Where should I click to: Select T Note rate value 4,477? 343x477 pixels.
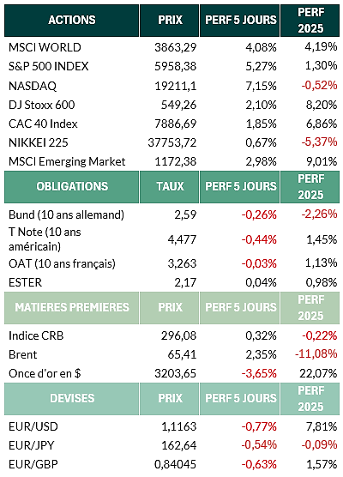click(182, 239)
